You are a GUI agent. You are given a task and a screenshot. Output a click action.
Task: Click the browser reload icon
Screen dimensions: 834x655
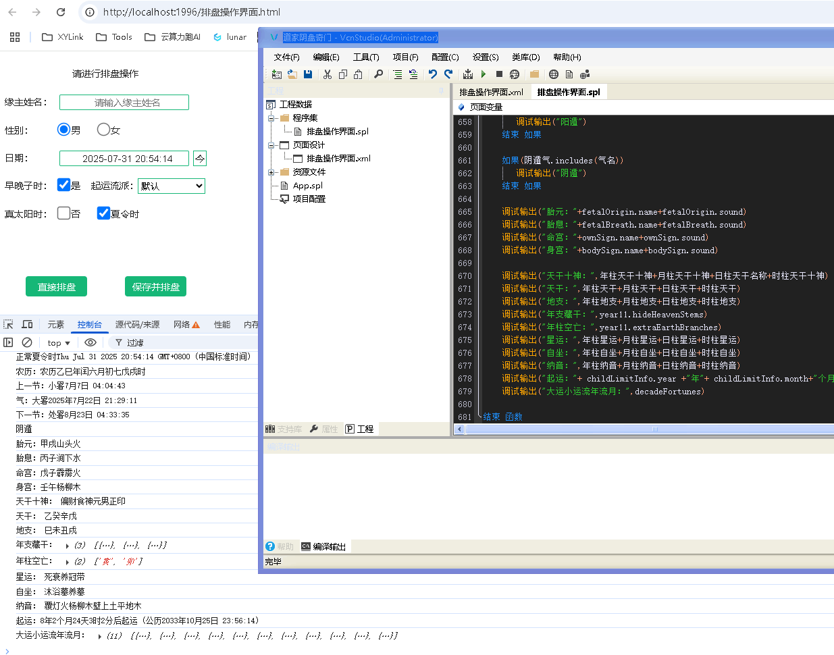coord(61,12)
